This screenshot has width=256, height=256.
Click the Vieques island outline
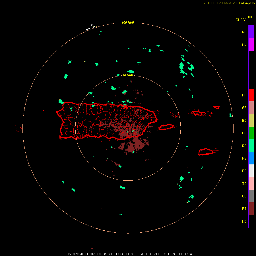tap(166, 127)
